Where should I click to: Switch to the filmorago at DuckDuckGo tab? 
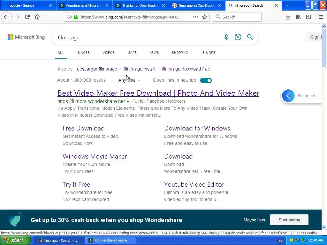pyautogui.click(x=194, y=5)
